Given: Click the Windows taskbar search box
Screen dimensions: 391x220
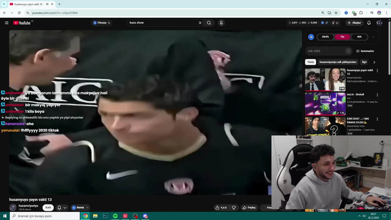Looking at the screenshot, I should pos(45,216).
